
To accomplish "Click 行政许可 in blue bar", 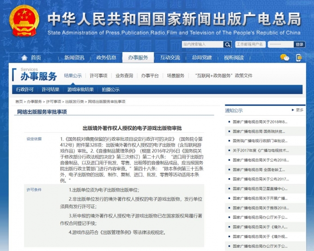I will click(24, 89).
